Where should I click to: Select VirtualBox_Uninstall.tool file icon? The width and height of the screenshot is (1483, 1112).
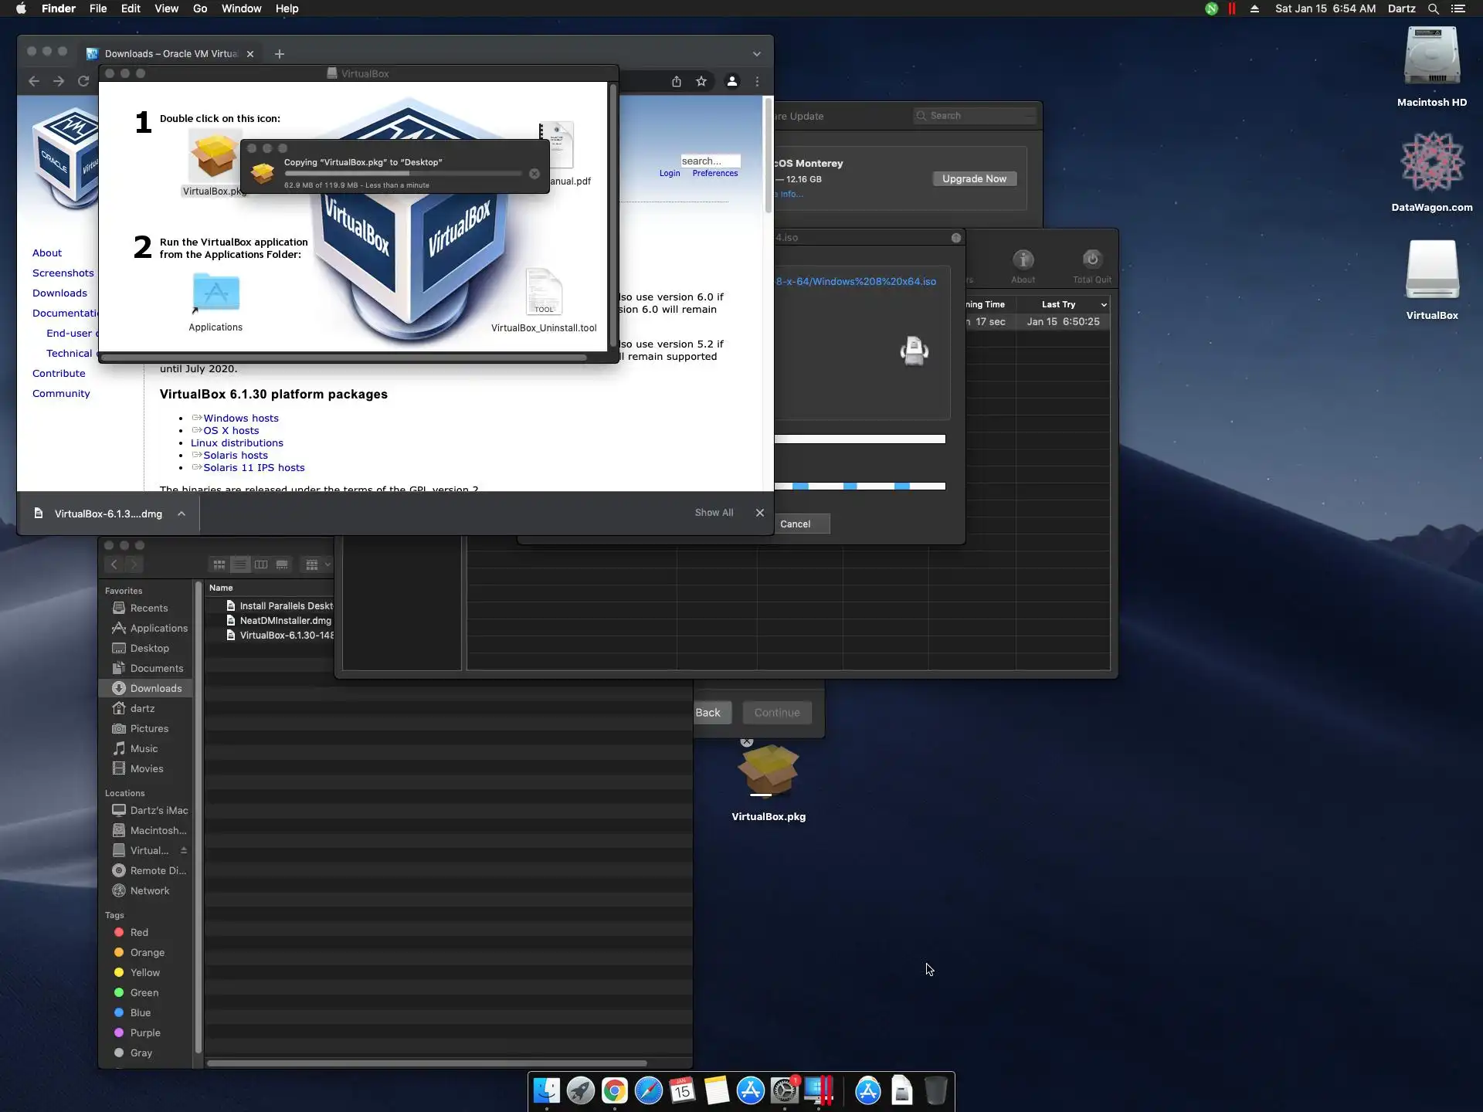tap(544, 293)
